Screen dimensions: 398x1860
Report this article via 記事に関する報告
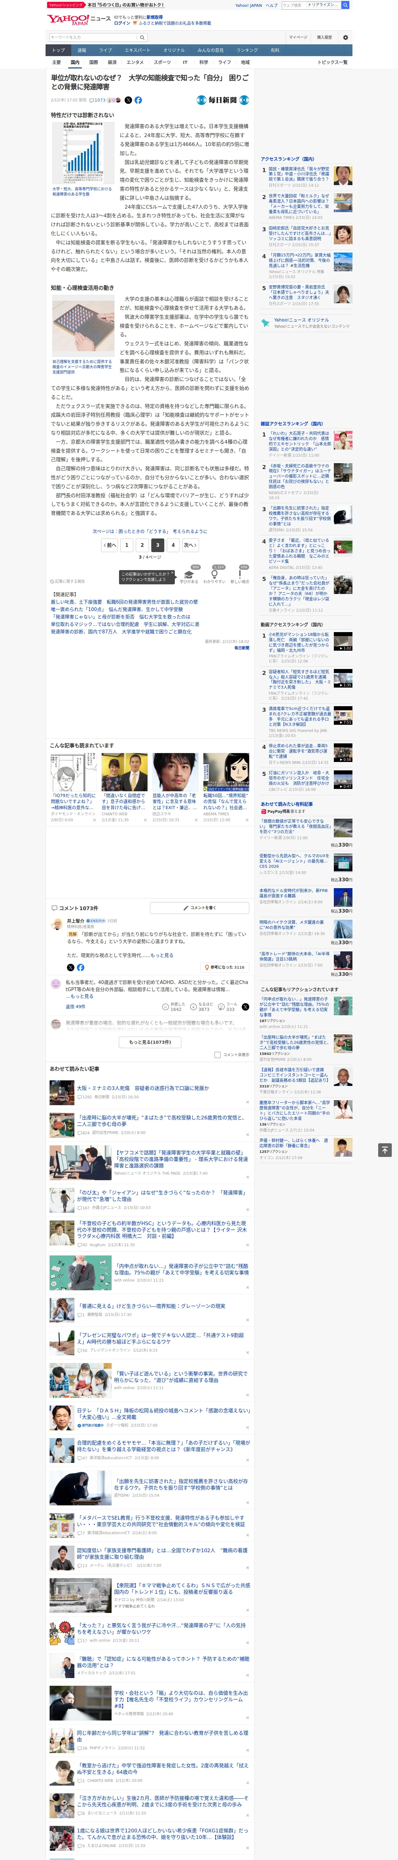point(68,581)
